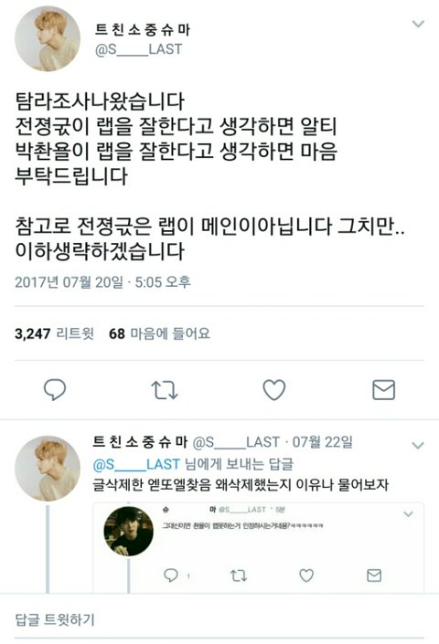This screenshot has height=644, width=439.
Task: Send main tweet via direct message
Action: click(383, 390)
